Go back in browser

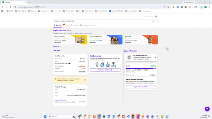tap(3, 7)
